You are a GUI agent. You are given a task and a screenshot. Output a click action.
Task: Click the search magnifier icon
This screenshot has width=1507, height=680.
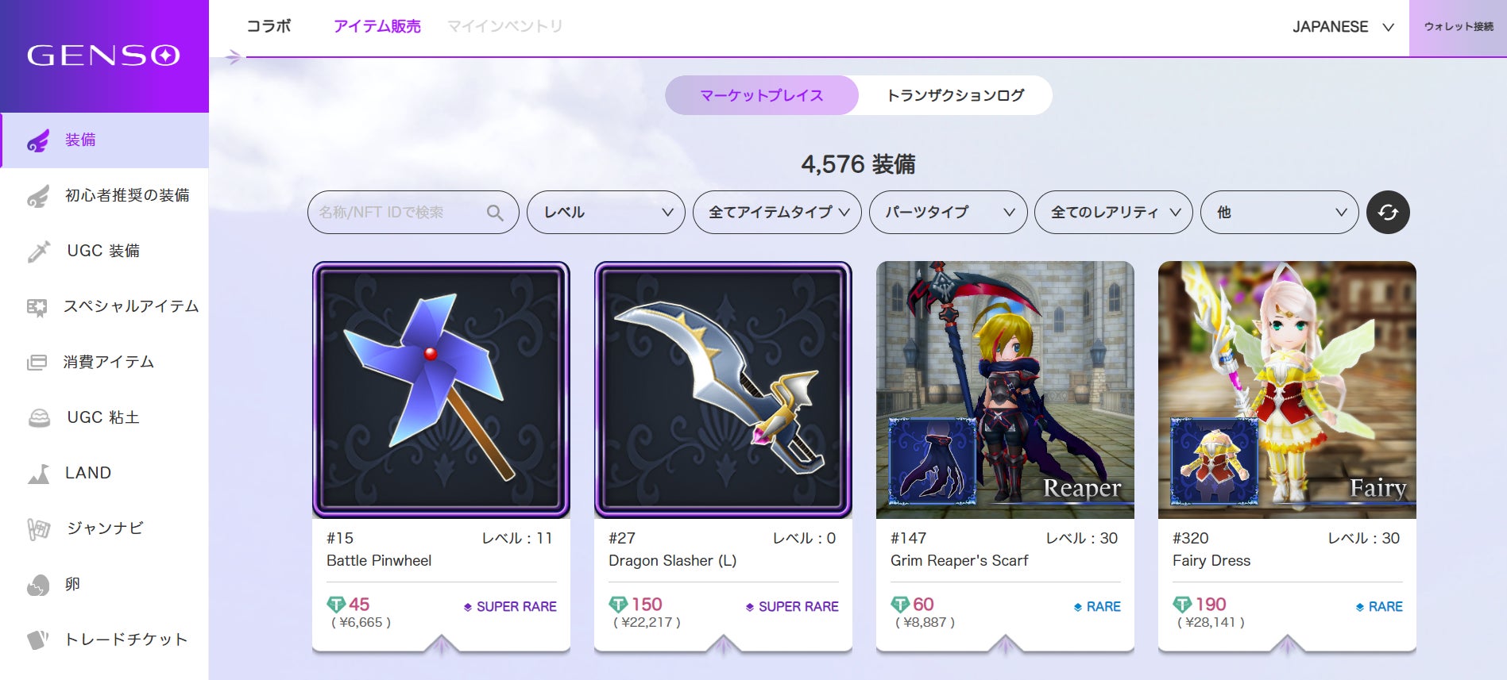(x=495, y=213)
